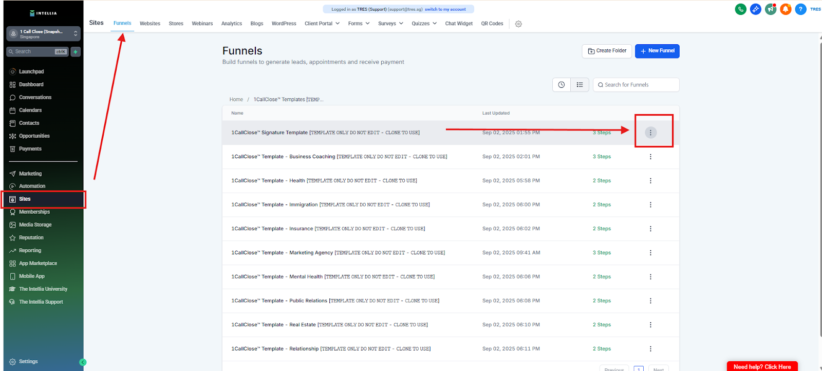
Task: Open the Stores tab
Action: pos(176,24)
